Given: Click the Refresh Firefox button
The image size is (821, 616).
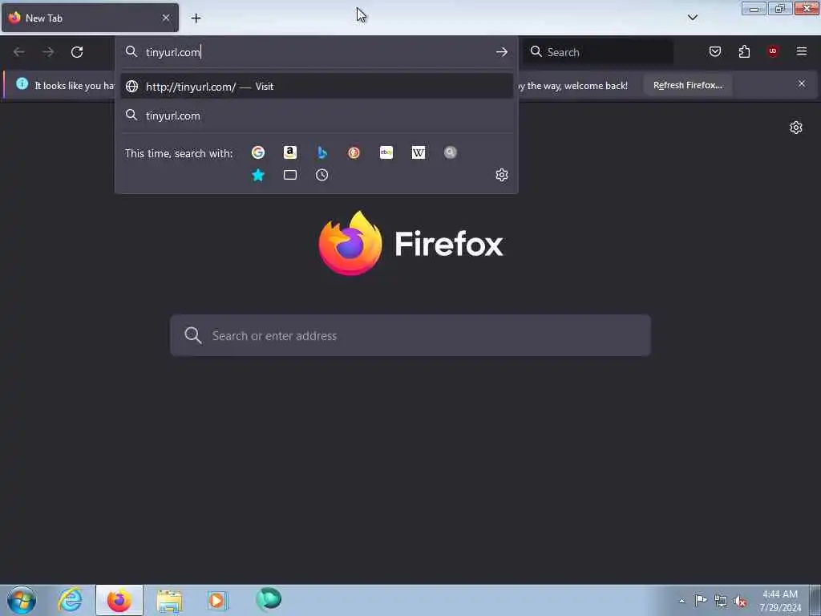Looking at the screenshot, I should pos(687,85).
